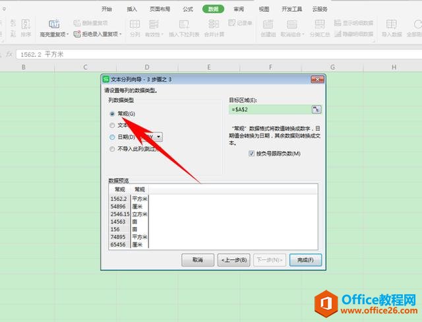Click the 插入下拉列表 icon
The width and height of the screenshot is (422, 322).
pos(184,24)
